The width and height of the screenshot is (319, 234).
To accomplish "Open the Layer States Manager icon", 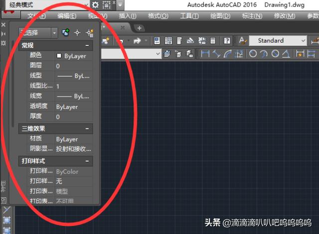I will (189, 54).
